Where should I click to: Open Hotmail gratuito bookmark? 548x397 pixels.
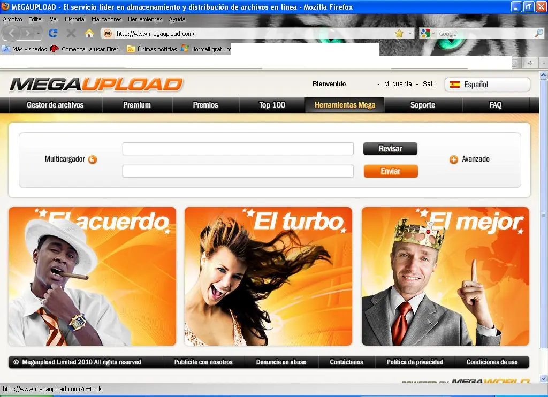click(x=206, y=49)
